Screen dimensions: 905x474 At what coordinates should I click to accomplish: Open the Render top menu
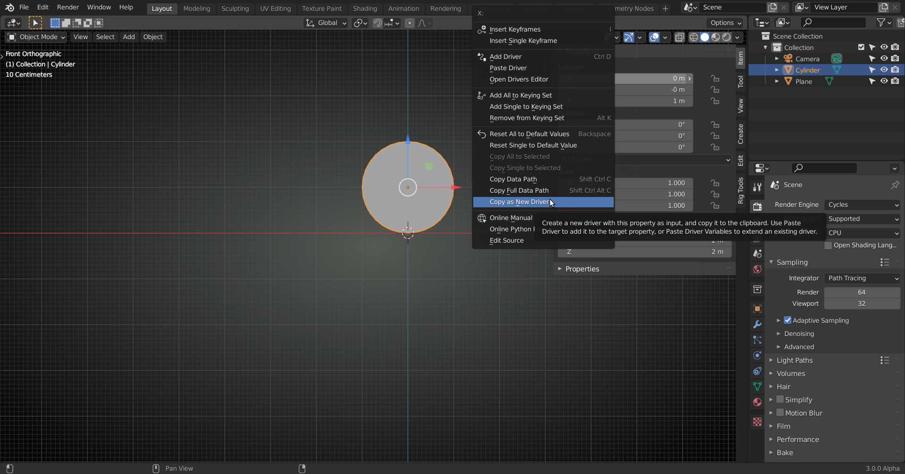coord(68,8)
